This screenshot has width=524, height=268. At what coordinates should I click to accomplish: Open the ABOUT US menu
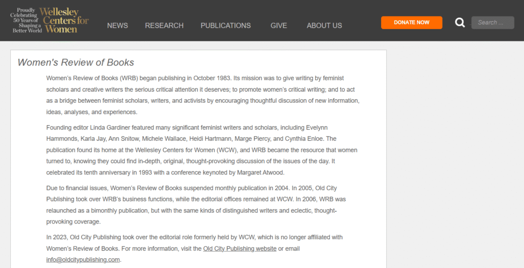(x=324, y=26)
